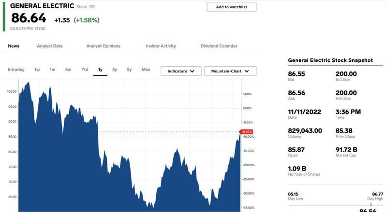
Task: View the Insider Activity tab
Action: tap(161, 46)
